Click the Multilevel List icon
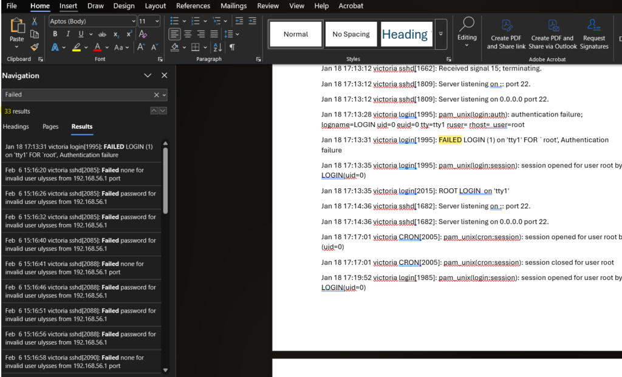This screenshot has height=377, width=622. point(216,21)
